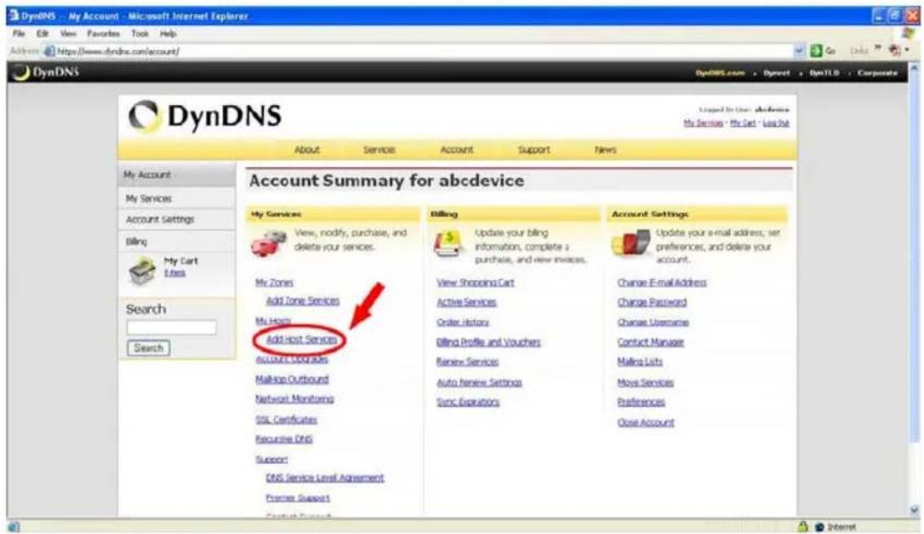Open Billing Profile and Vouchers link
Viewport: 924px width, 534px height.
click(x=488, y=342)
